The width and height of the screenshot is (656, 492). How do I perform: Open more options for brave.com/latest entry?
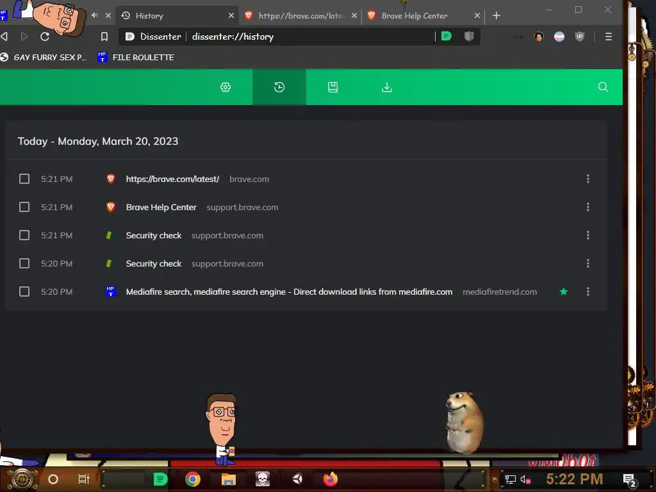[x=588, y=179]
